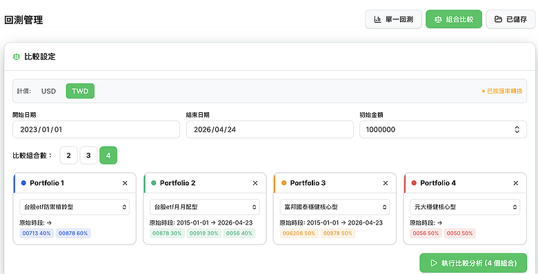This screenshot has height=274, width=538.
Task: Click the green 00878 30% tag
Action: coord(167,233)
